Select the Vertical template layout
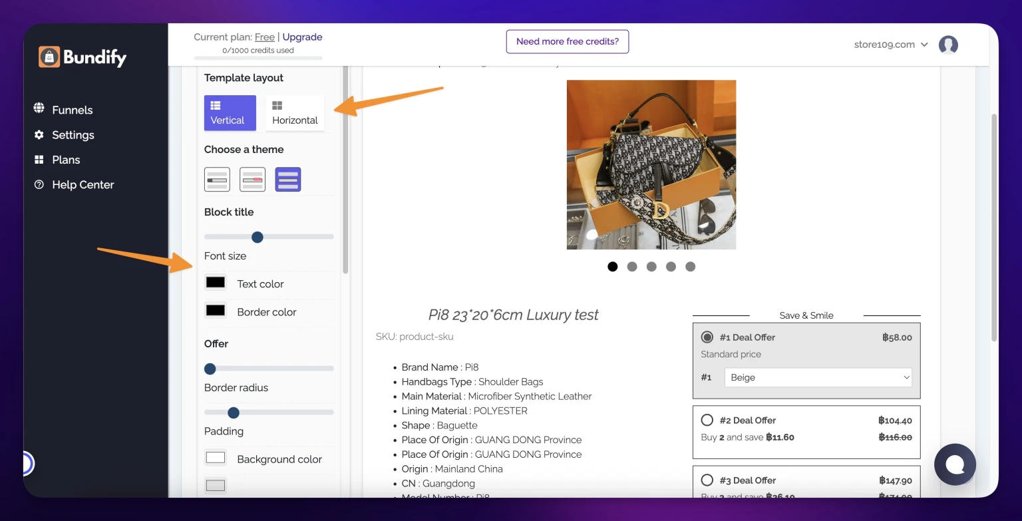Screen dimensions: 1022x521 [x=230, y=113]
